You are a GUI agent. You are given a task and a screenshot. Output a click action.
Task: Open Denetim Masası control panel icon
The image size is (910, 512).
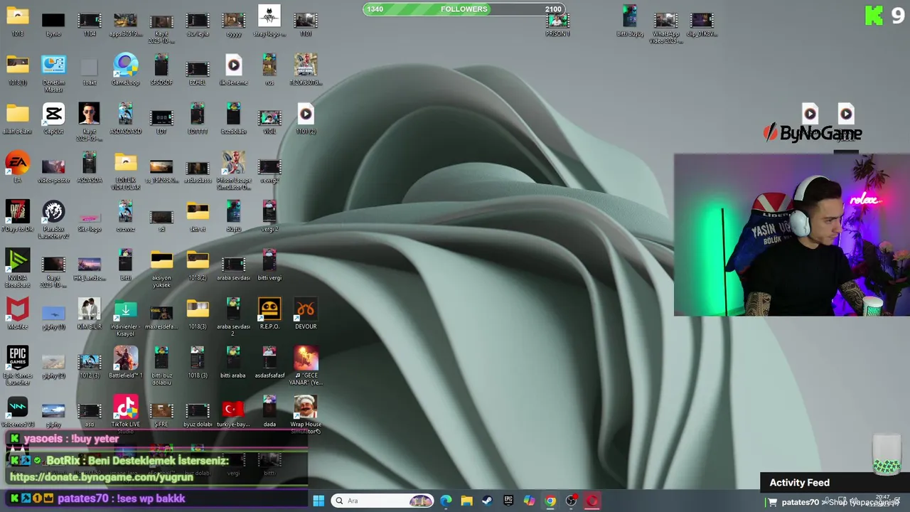pyautogui.click(x=53, y=73)
